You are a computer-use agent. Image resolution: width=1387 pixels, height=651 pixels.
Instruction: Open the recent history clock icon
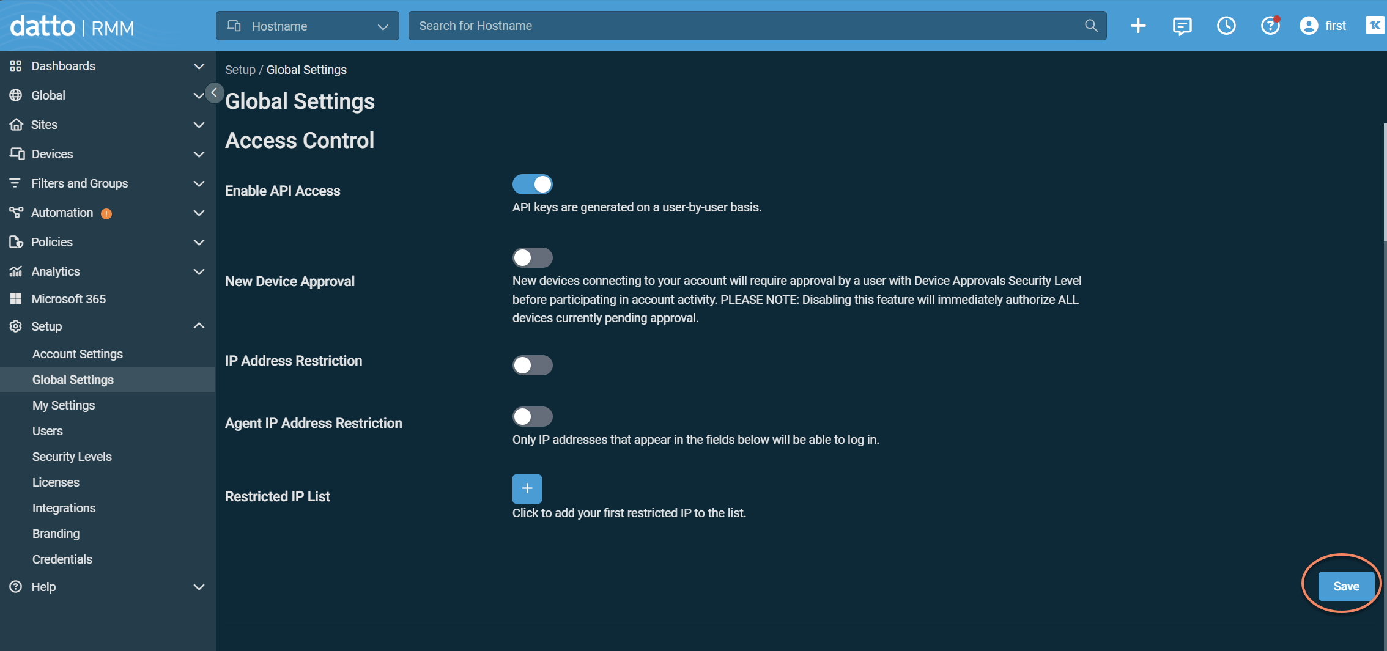pos(1226,26)
